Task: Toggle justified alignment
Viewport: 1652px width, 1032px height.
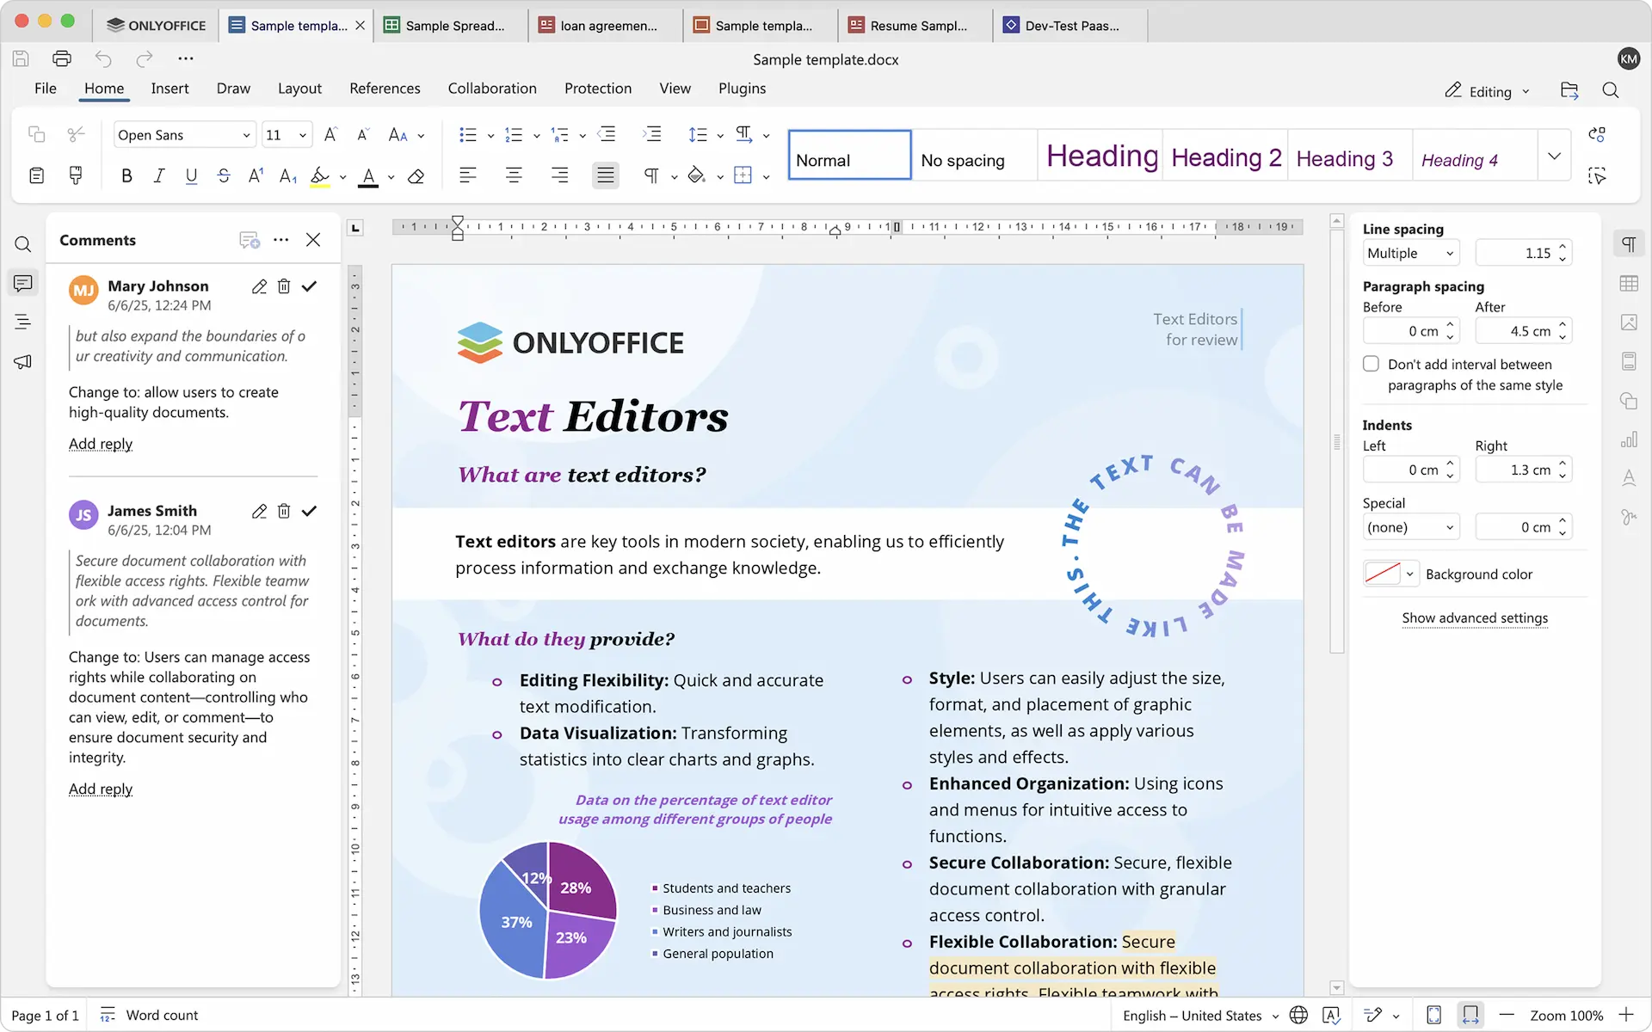Action: [606, 176]
